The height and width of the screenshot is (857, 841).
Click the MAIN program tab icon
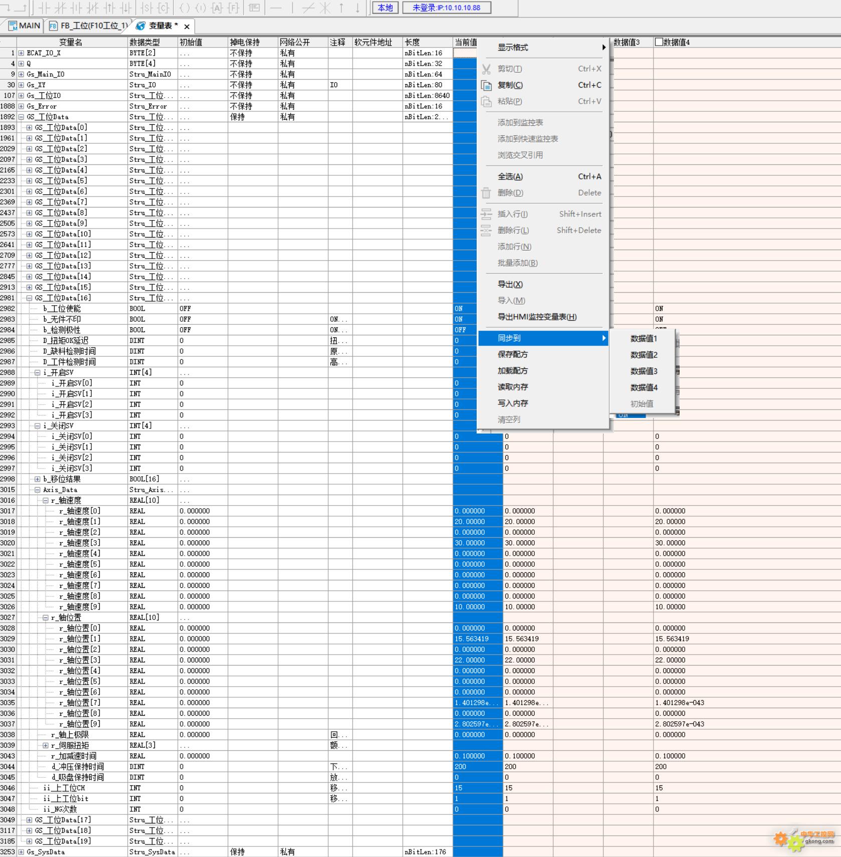[x=13, y=26]
